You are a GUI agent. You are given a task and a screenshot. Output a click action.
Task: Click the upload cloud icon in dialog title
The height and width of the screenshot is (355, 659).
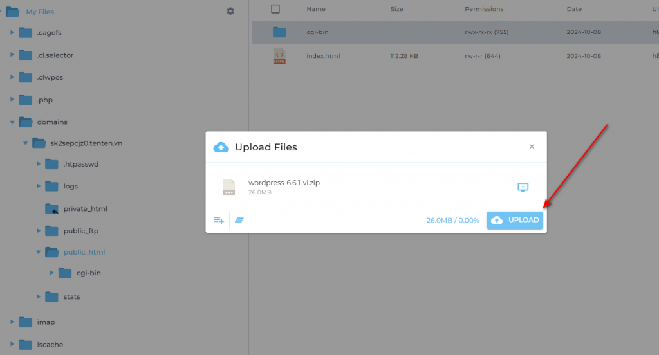[x=221, y=147]
